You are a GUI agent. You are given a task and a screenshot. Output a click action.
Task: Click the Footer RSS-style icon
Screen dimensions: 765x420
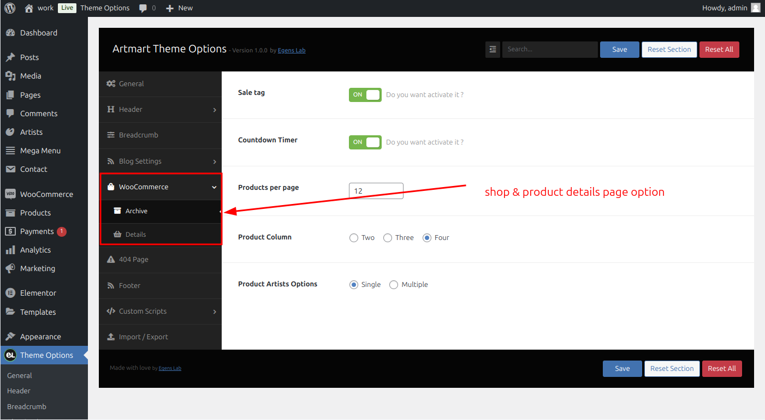111,285
